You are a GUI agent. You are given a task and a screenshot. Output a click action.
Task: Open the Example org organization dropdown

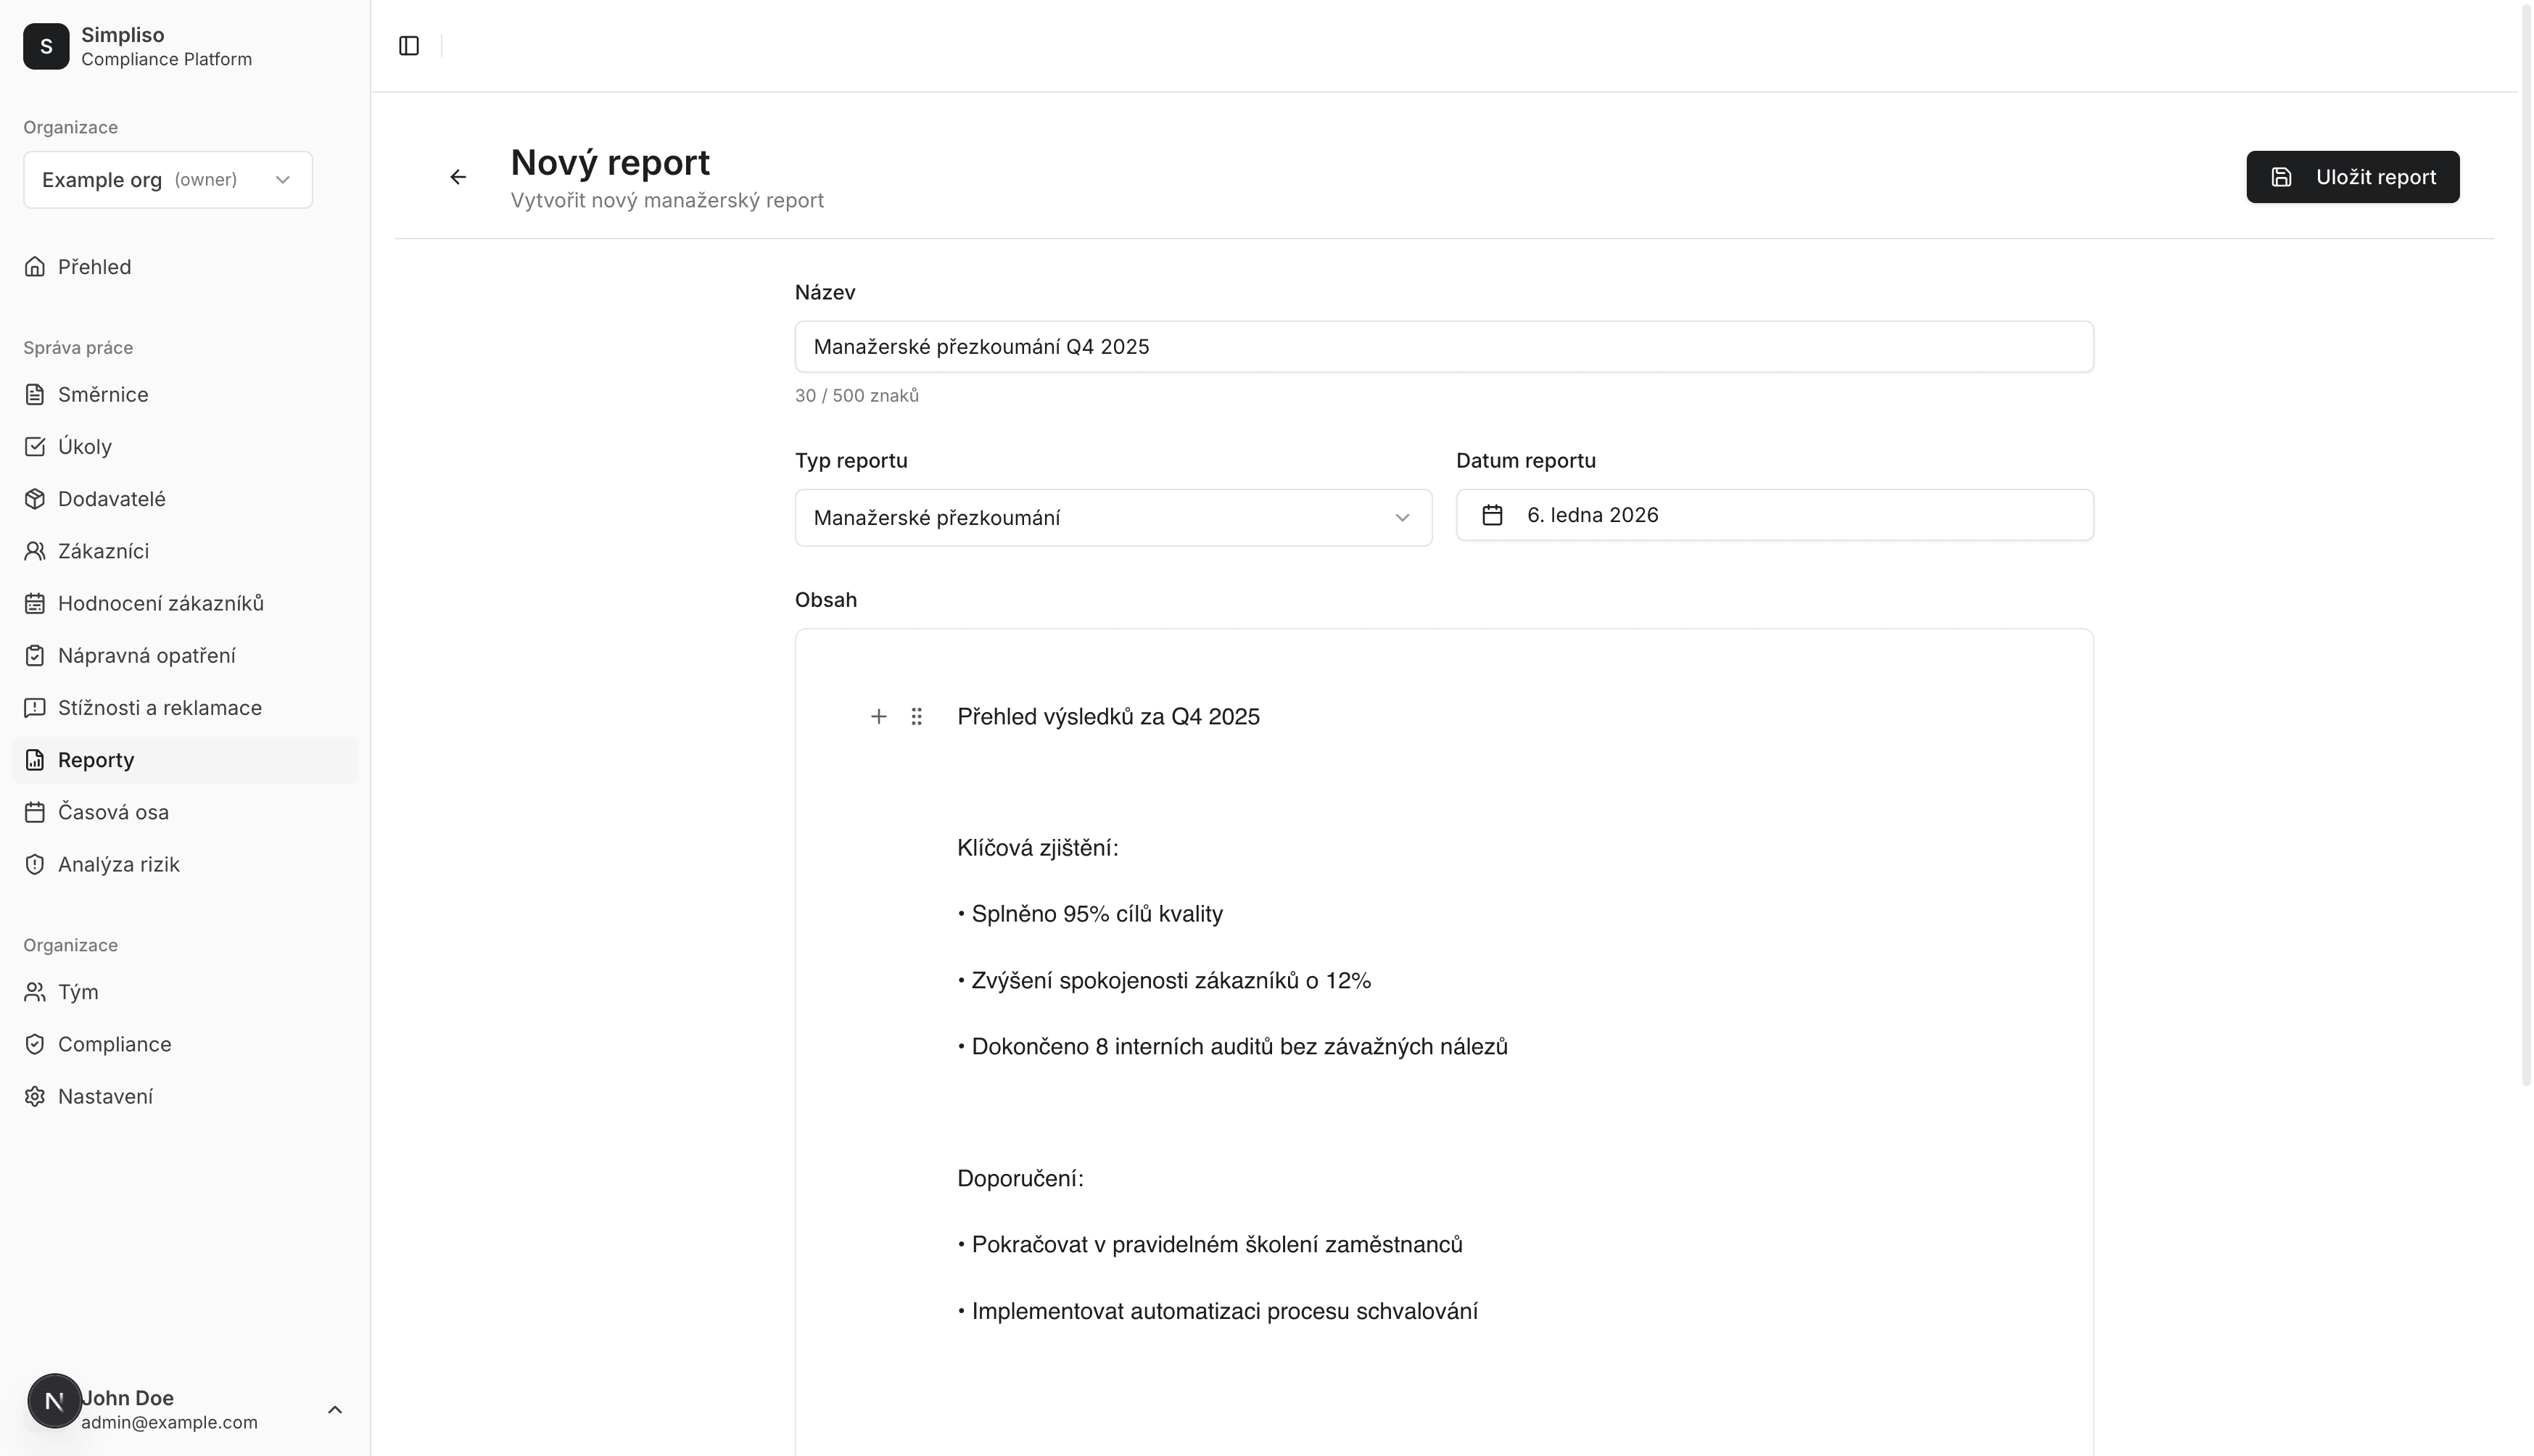(168, 180)
